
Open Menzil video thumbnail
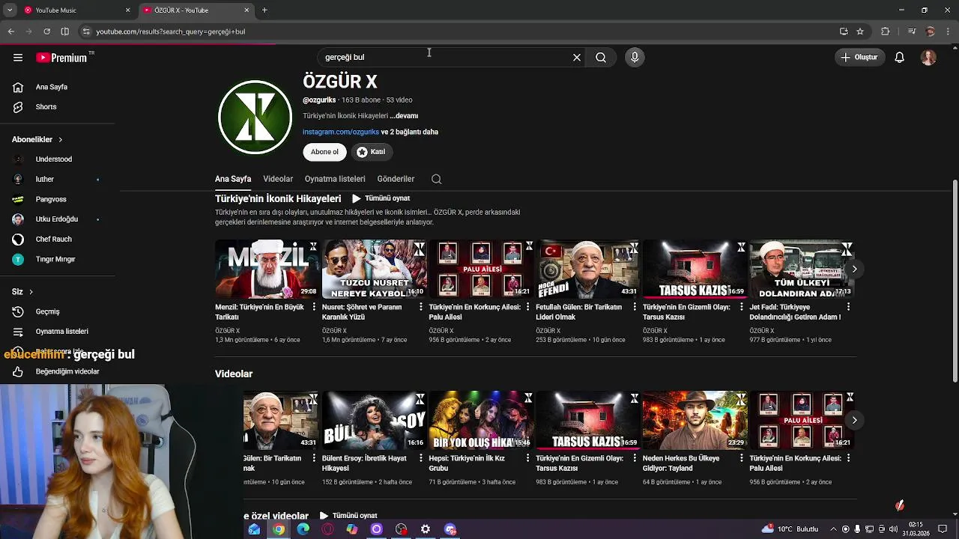267,269
